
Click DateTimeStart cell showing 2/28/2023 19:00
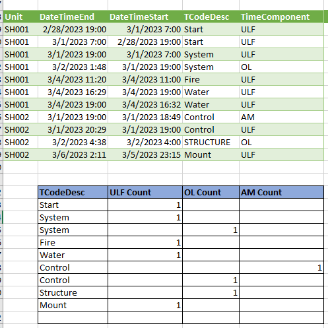[x=145, y=42]
